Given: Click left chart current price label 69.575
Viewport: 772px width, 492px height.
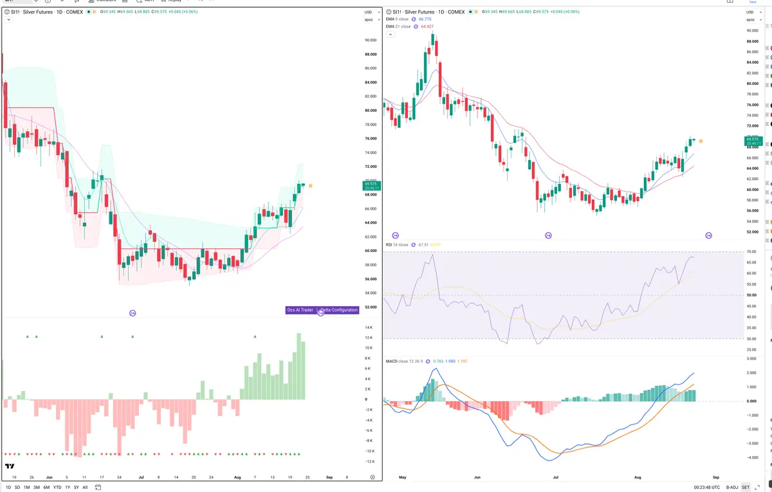Looking at the screenshot, I should click(x=372, y=186).
